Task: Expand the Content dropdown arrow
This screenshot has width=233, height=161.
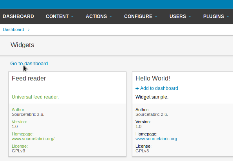Action: coord(72,16)
